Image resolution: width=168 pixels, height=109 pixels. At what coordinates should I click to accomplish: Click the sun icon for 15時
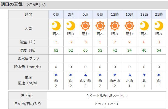click(x=129, y=26)
